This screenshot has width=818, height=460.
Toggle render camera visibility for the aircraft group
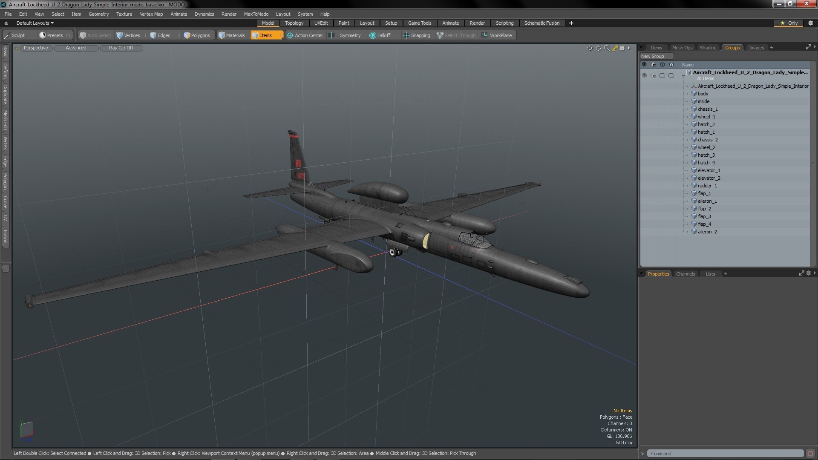653,75
